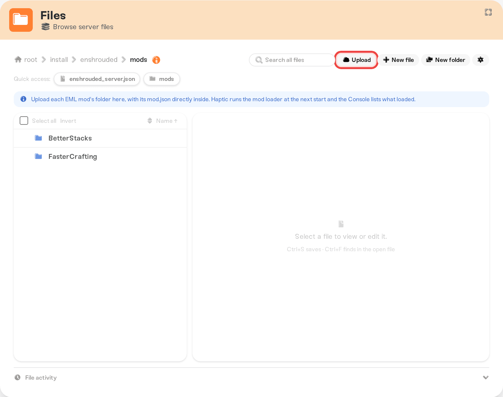Click the Files heading title
This screenshot has width=503, height=397.
point(53,15)
